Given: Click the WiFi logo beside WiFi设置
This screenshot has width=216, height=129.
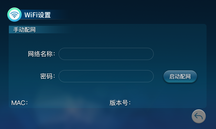Looking at the screenshot, I should 14,15.
